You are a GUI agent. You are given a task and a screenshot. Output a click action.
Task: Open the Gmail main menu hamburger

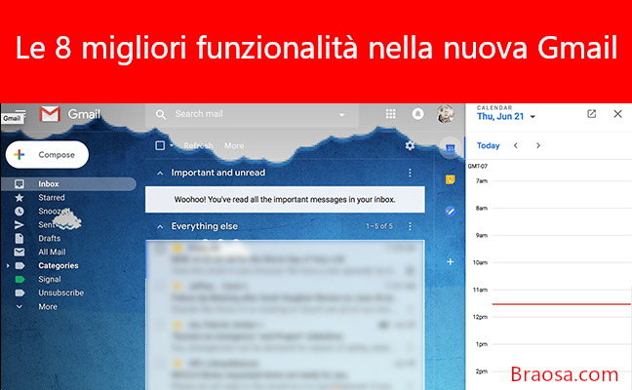point(20,114)
